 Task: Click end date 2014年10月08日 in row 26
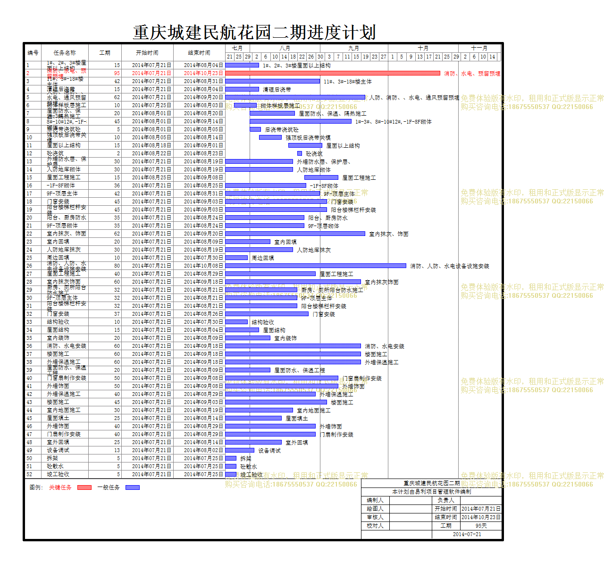pos(203,266)
